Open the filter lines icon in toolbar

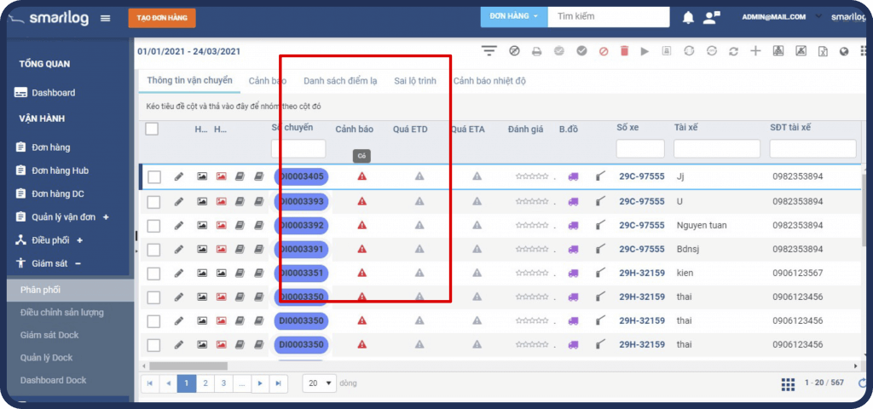(489, 51)
